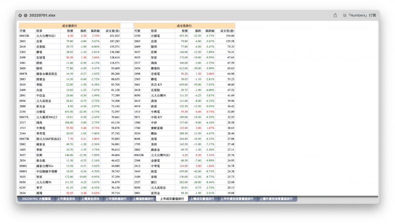Select the percentage cell -9.99%
Image resolution: width=395 pixels, height=224 pixels.
click(x=209, y=161)
